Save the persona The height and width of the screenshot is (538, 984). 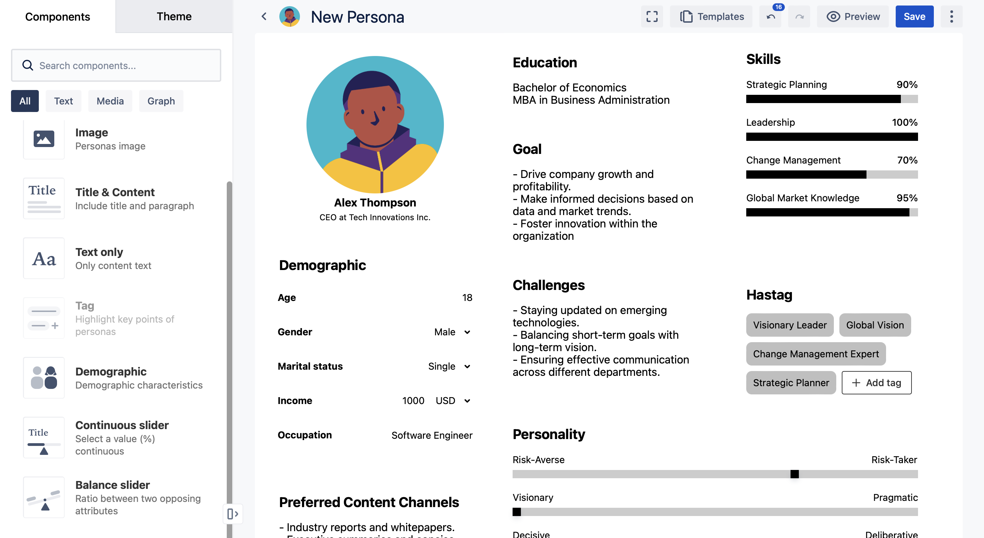coord(914,16)
